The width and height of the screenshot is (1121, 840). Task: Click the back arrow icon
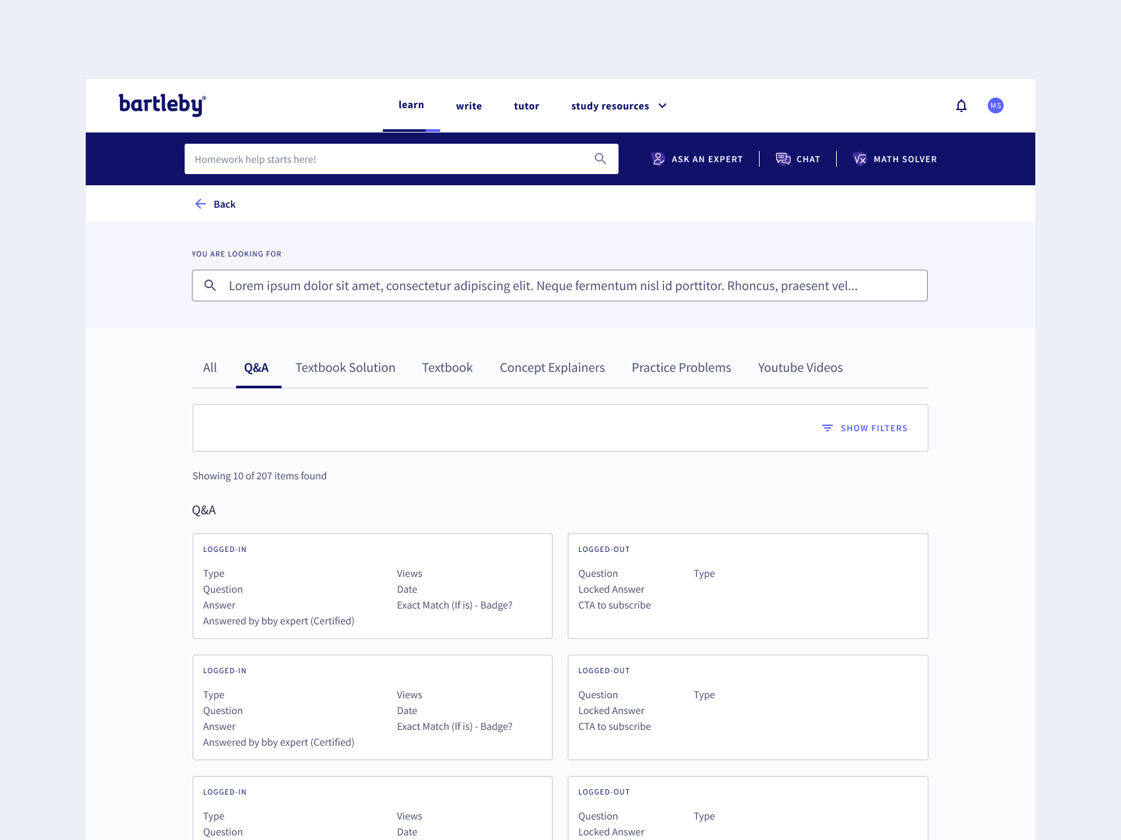click(200, 204)
